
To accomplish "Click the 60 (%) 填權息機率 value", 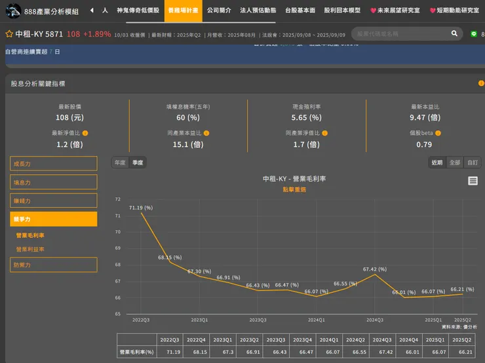I will coord(188,117).
